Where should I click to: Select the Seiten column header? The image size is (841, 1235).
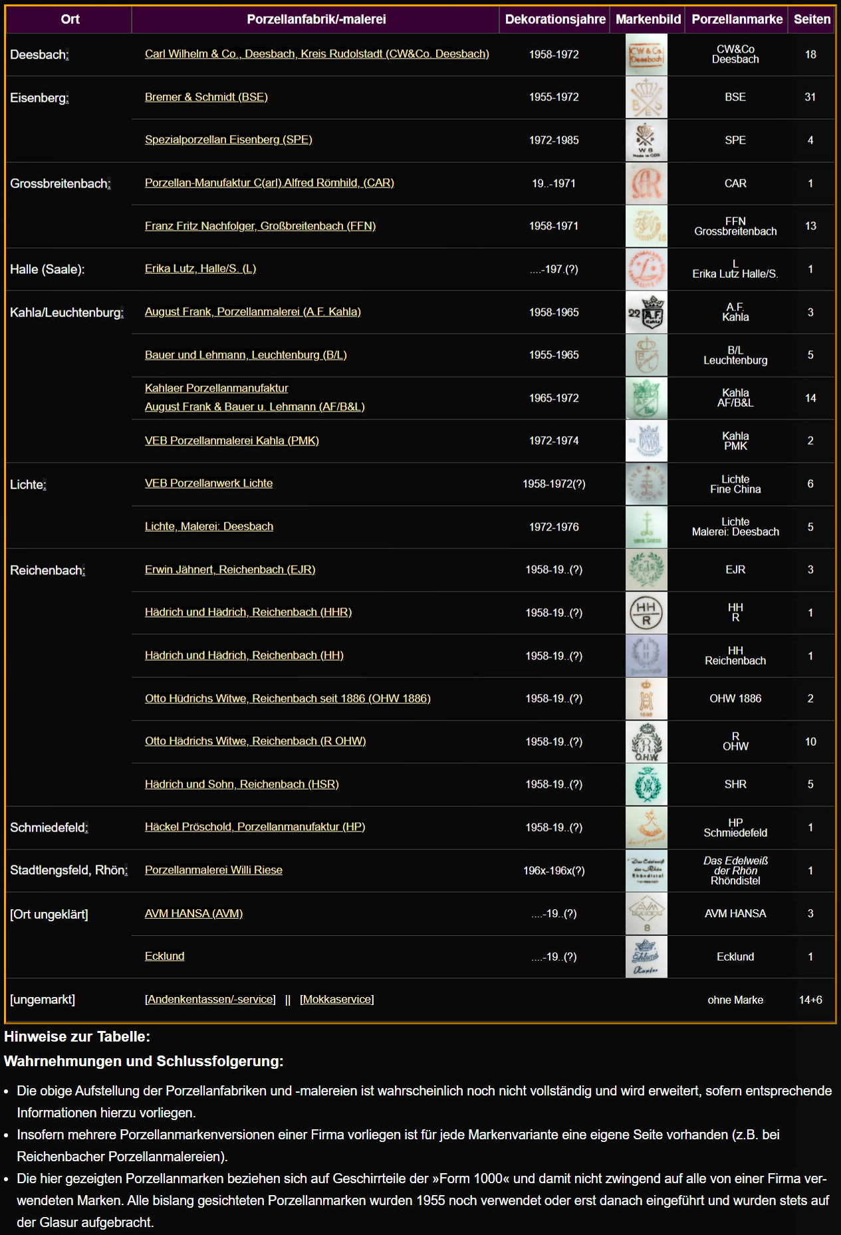tap(812, 19)
